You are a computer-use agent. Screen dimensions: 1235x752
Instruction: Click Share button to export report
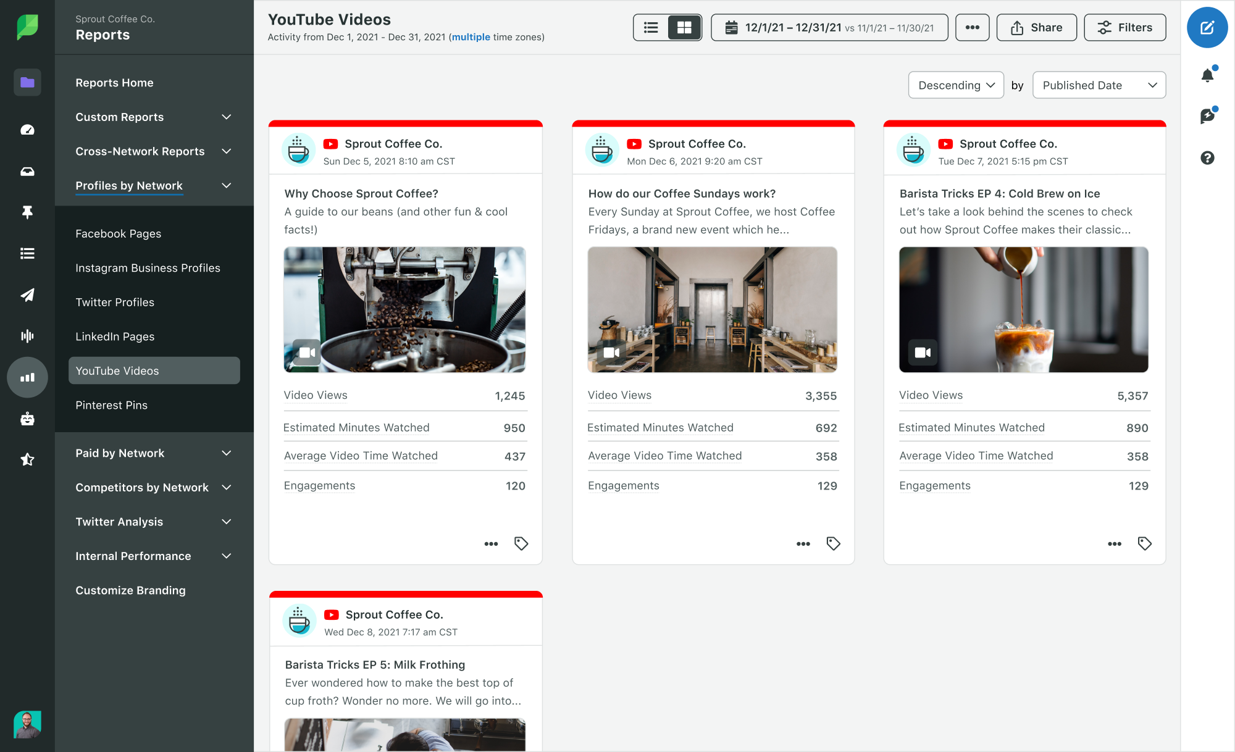click(1037, 27)
